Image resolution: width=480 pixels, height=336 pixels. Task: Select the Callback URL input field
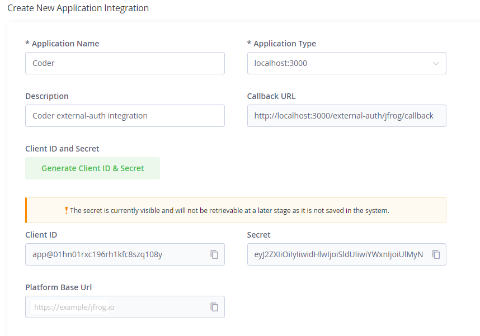click(x=346, y=116)
